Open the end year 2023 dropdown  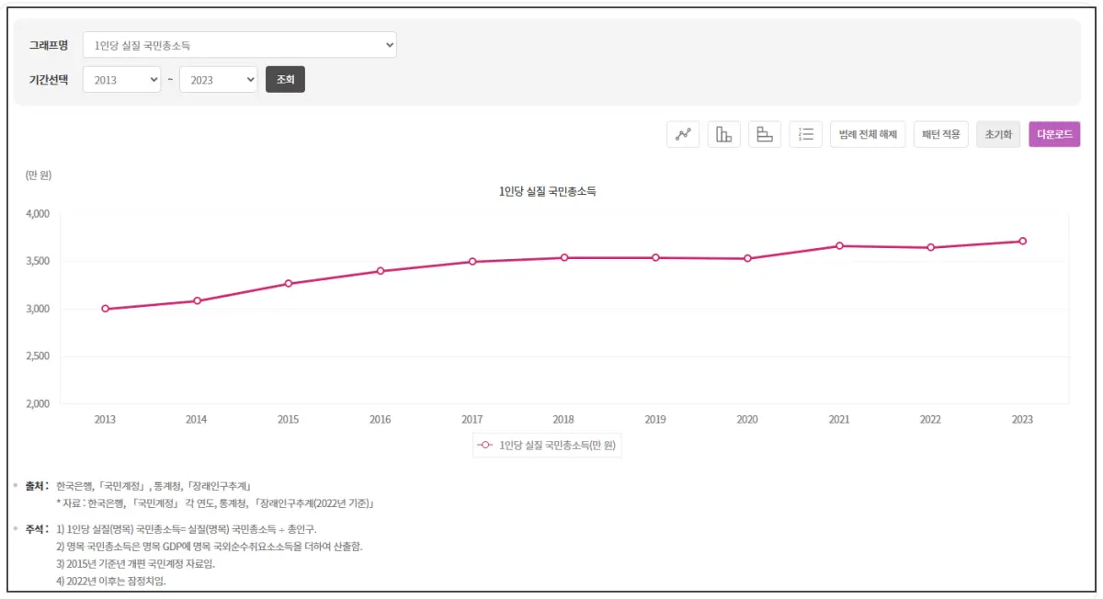(x=218, y=80)
